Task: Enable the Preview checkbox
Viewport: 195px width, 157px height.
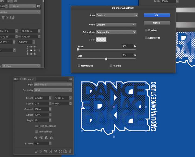Action: point(146,30)
